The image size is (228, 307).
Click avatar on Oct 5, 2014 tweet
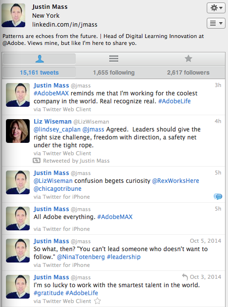(x=18, y=251)
